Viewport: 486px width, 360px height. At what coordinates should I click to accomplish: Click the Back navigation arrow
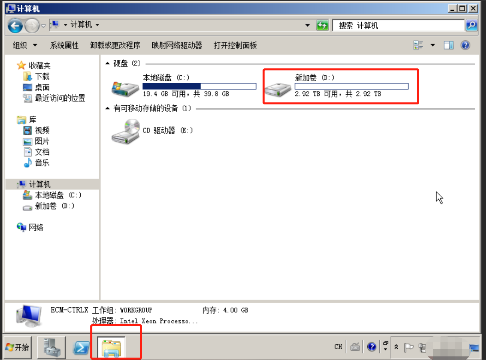pyautogui.click(x=15, y=26)
